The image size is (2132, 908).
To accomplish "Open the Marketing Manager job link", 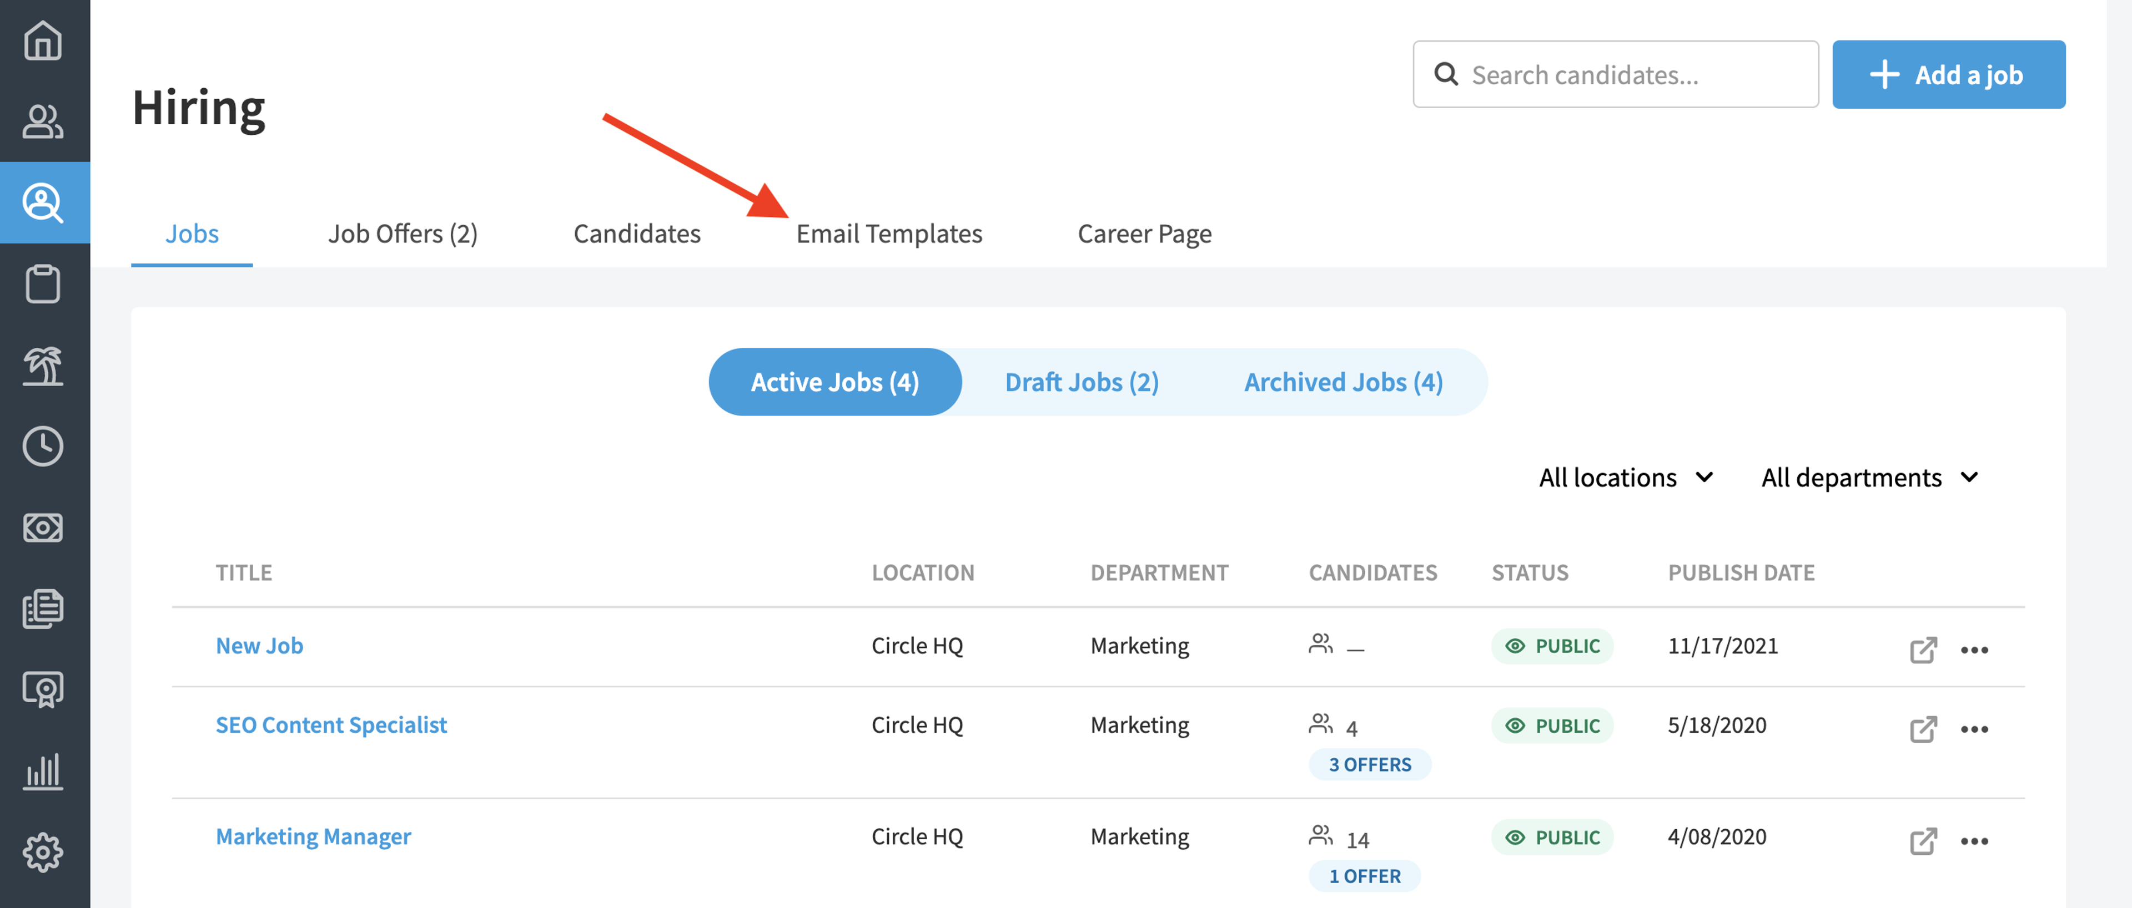I will click(x=313, y=836).
